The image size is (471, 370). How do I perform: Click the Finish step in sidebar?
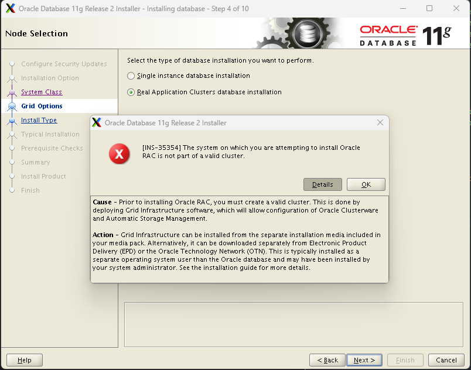30,190
